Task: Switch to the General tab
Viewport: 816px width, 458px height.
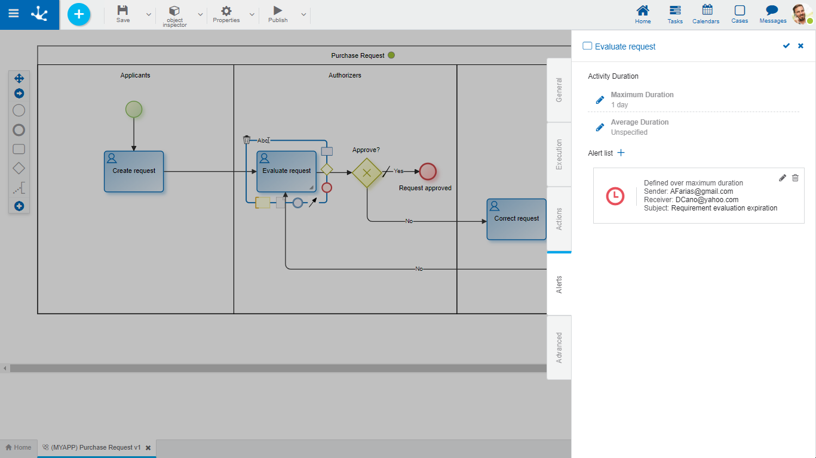Action: point(559,90)
